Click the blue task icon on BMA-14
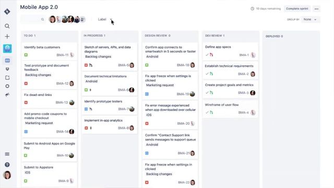 26,132
